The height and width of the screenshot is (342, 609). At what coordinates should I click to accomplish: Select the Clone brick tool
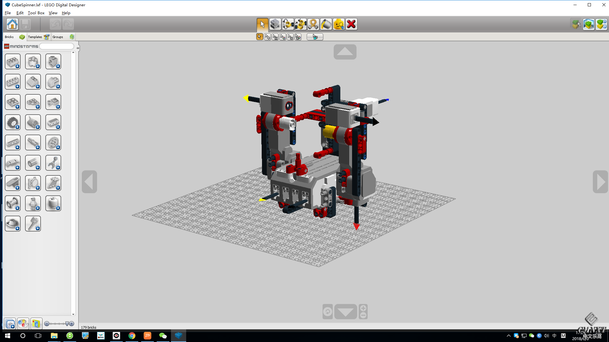point(275,24)
